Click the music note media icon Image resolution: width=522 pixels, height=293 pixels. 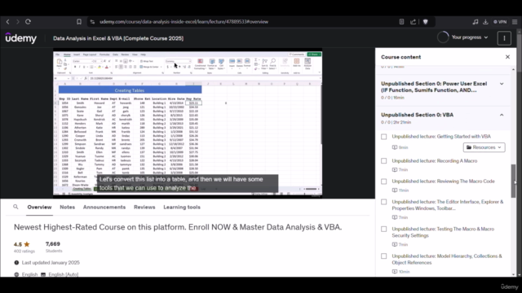coord(475,22)
